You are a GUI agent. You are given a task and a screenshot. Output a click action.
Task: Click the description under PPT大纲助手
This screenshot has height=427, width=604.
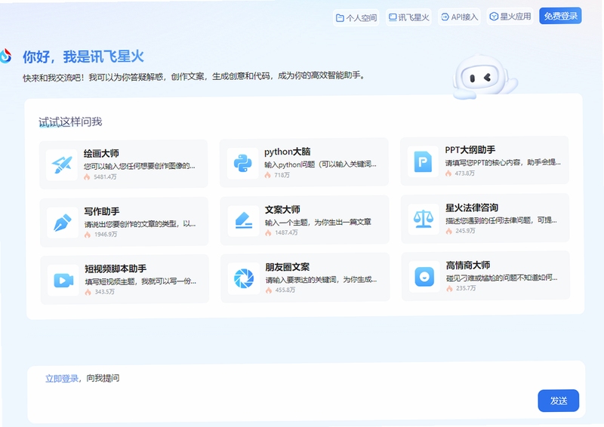(503, 162)
